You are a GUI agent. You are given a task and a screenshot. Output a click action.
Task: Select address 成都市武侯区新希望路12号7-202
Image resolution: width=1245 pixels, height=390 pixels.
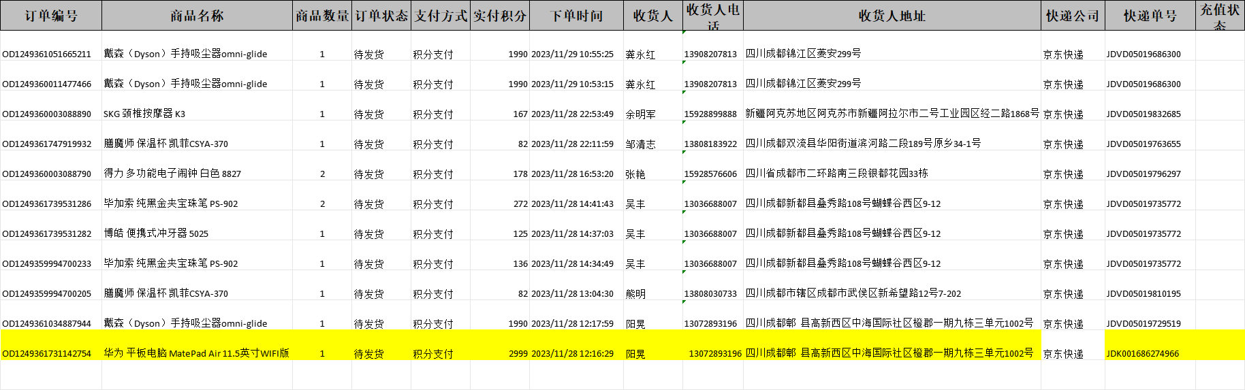tap(853, 293)
